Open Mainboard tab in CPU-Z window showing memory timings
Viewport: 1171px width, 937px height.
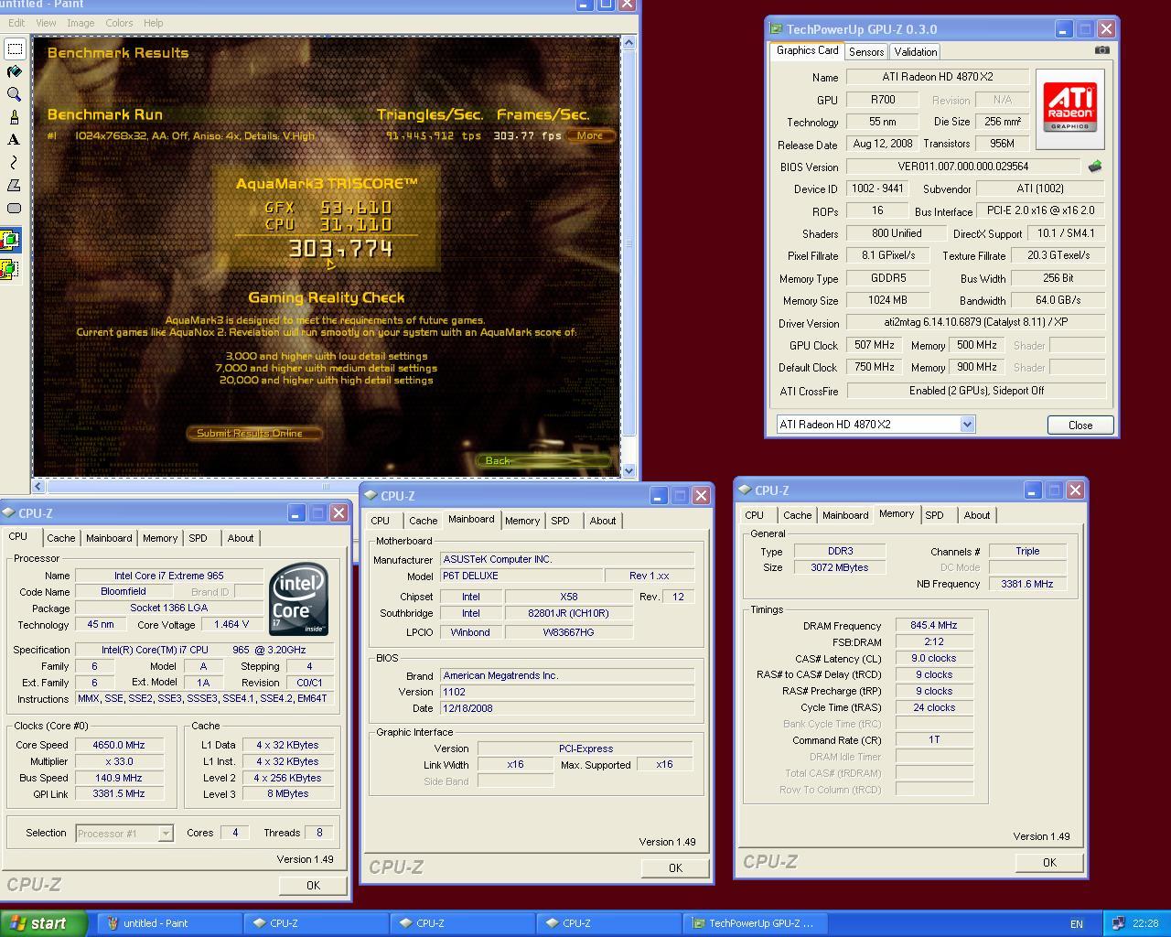coord(845,515)
